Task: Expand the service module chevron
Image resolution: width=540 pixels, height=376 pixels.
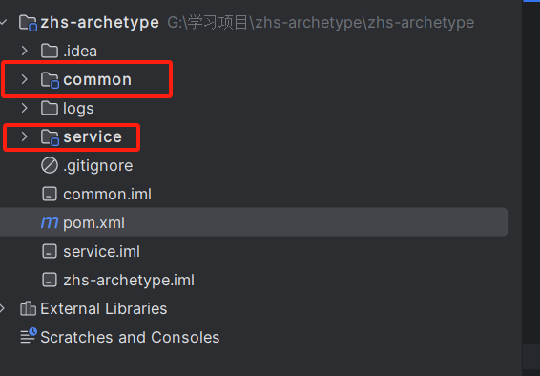Action: pyautogui.click(x=24, y=136)
